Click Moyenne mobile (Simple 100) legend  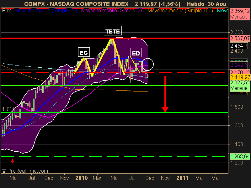pyautogui.click(x=180, y=11)
